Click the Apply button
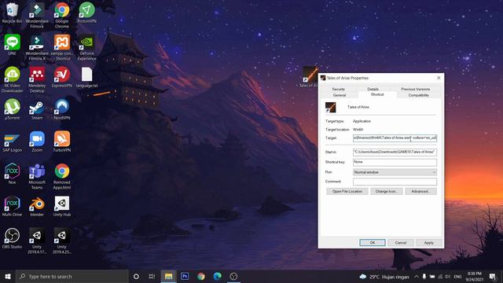The image size is (503, 283). pyautogui.click(x=429, y=243)
